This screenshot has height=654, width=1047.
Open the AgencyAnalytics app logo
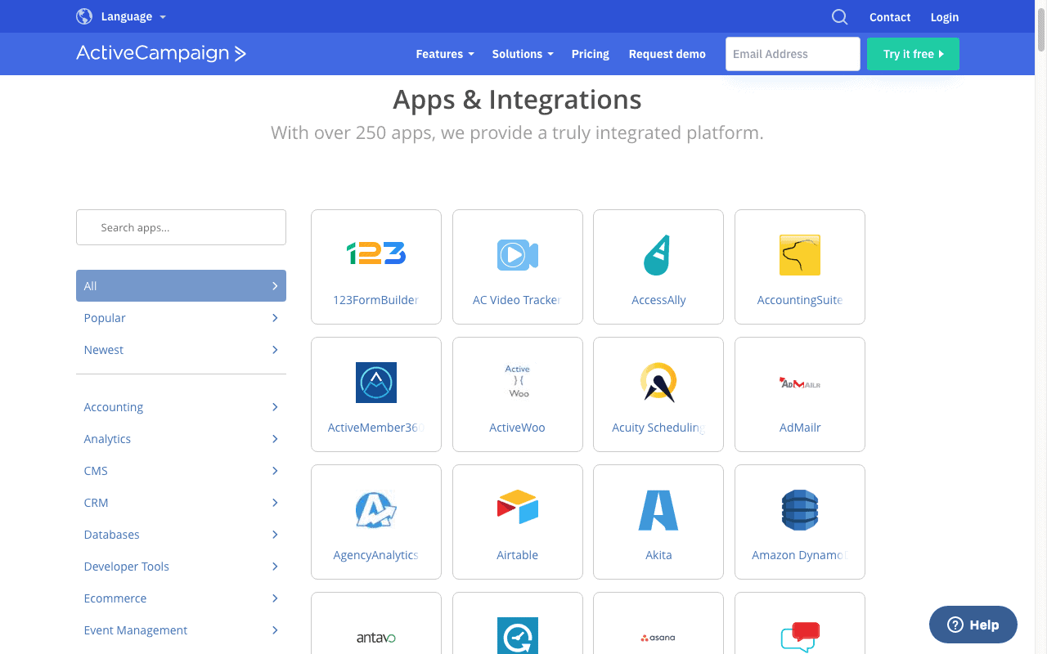coord(376,509)
